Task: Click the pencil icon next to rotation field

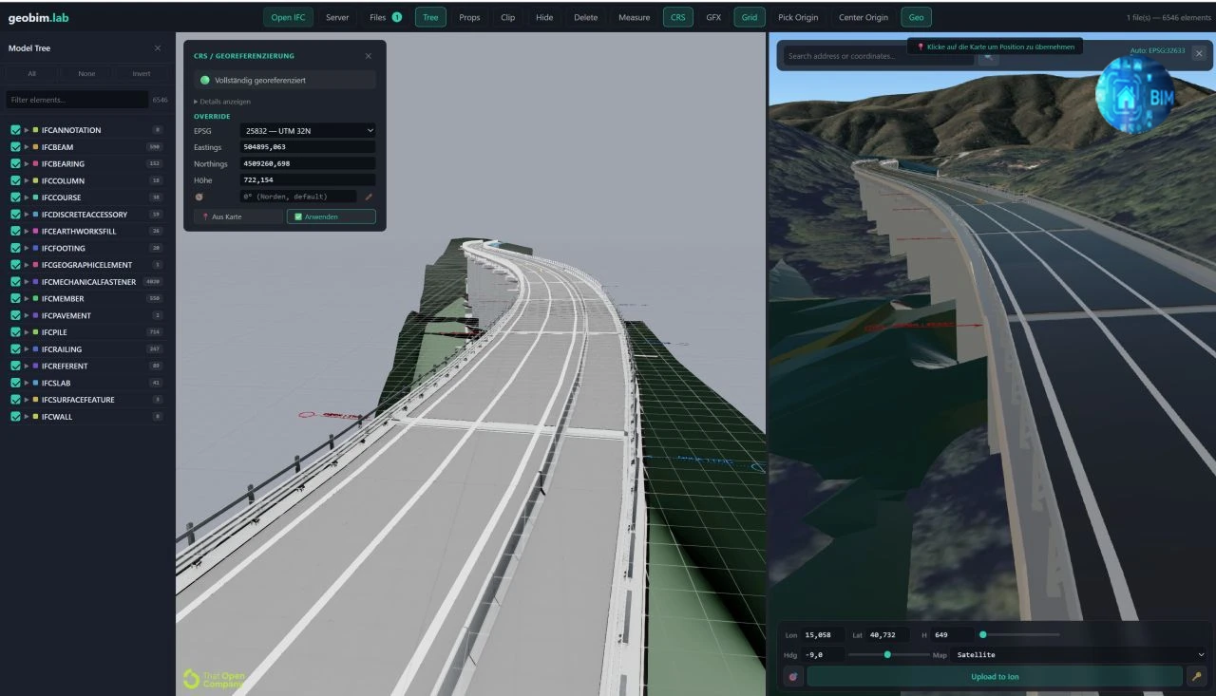Action: (x=369, y=197)
